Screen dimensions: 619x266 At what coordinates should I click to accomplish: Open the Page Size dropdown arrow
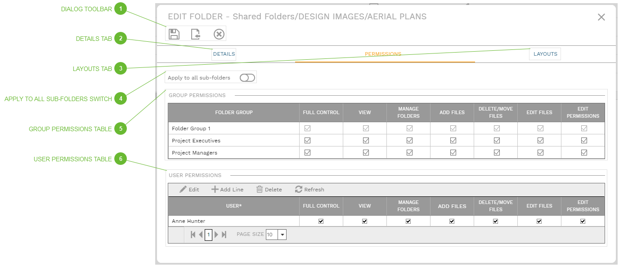tap(282, 235)
